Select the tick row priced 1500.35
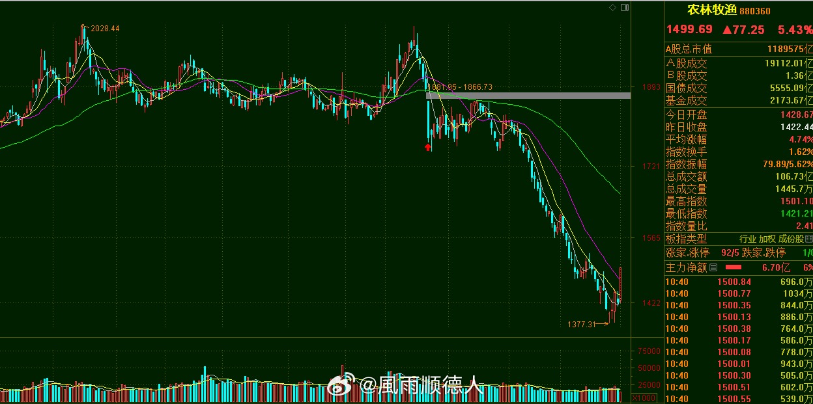Image resolution: width=813 pixels, height=404 pixels. (739, 305)
